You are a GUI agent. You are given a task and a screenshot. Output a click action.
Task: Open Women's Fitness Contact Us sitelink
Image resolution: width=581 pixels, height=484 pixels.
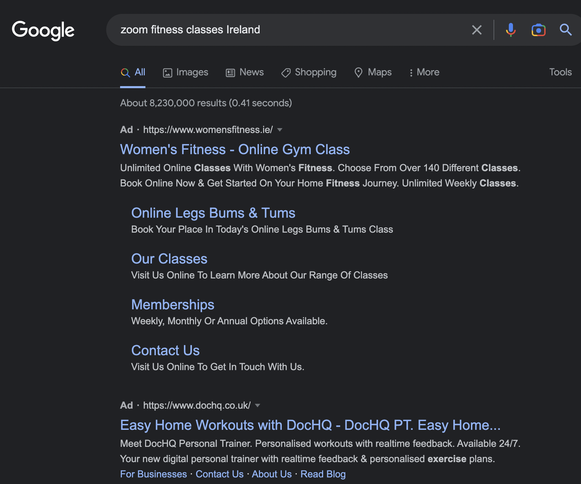166,351
